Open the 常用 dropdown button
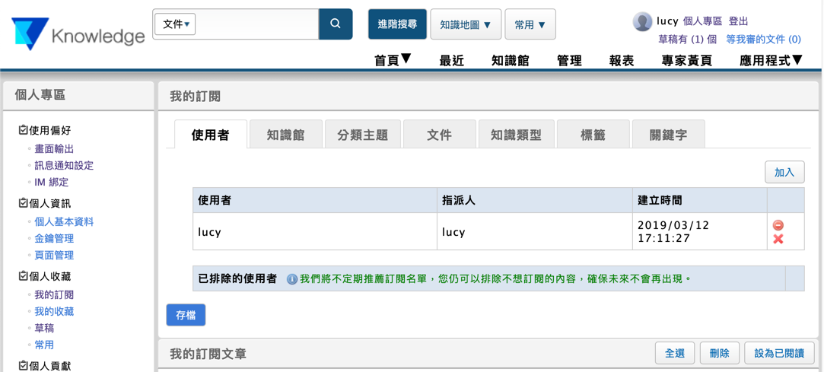 coord(530,24)
